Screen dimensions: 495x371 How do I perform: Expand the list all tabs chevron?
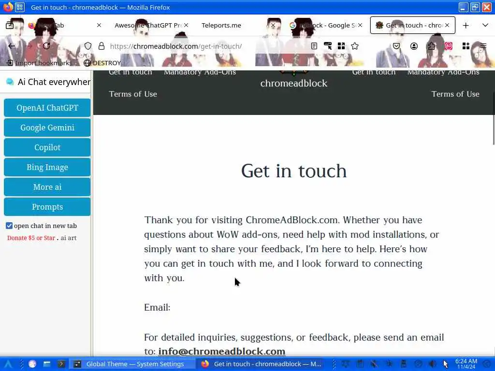click(485, 25)
